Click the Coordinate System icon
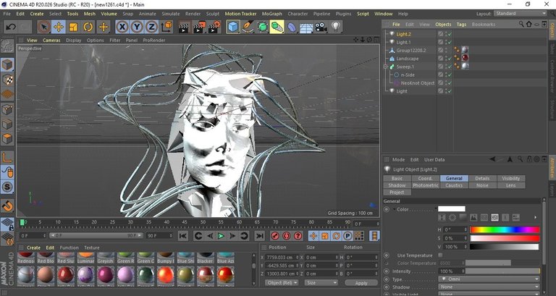 click(x=167, y=27)
